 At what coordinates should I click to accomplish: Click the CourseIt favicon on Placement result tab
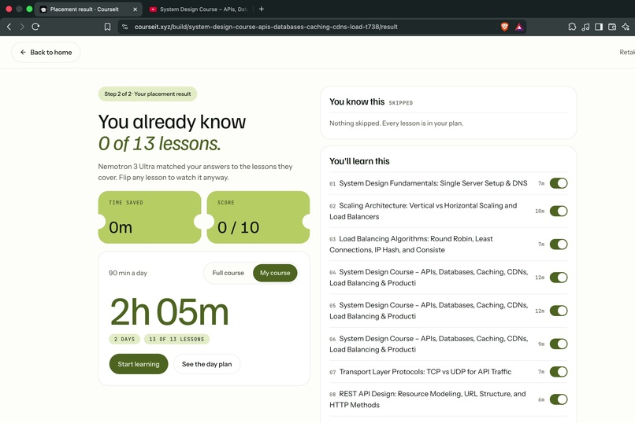(43, 9)
